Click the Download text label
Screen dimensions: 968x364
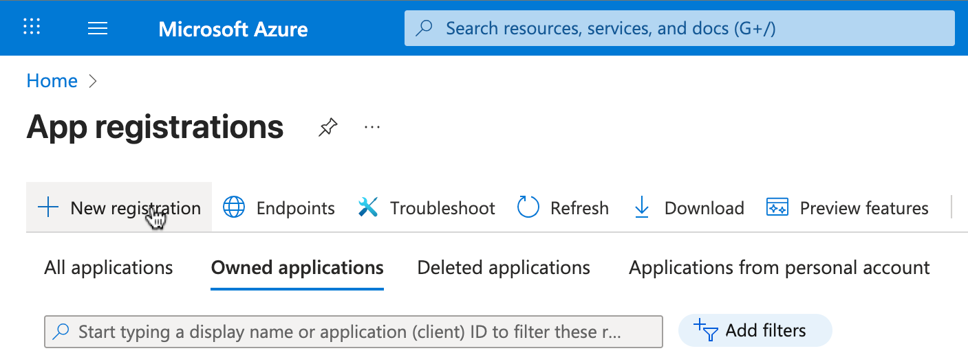705,208
